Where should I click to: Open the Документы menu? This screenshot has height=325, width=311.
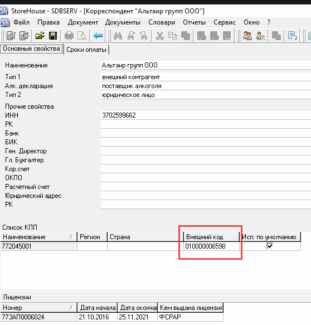pos(123,22)
